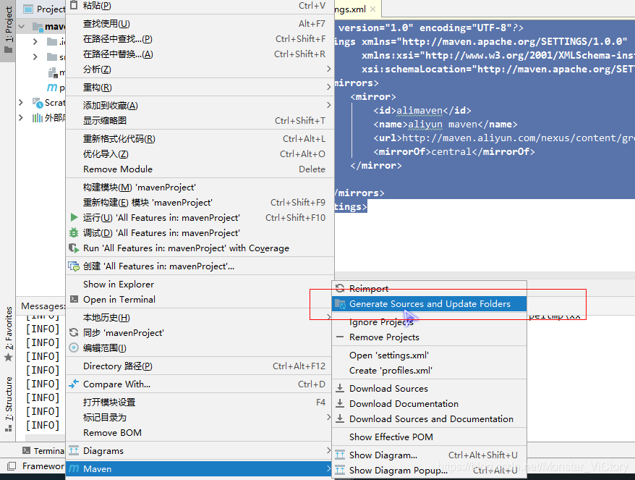This screenshot has width=635, height=480.
Task: Choose 打开模块设置 menu item
Action: click(200, 402)
